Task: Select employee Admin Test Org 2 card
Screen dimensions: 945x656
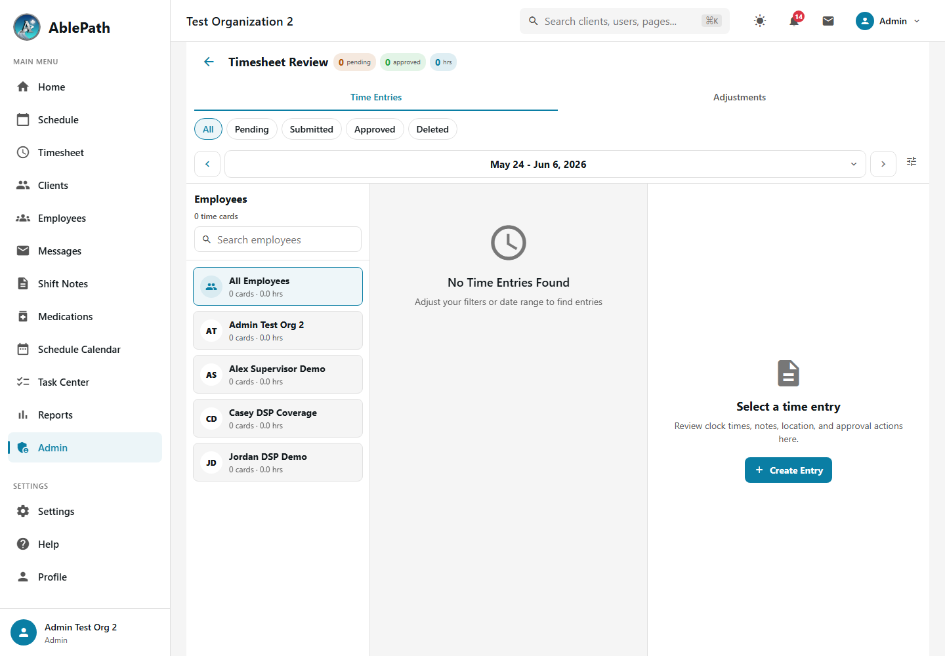Action: tap(278, 330)
